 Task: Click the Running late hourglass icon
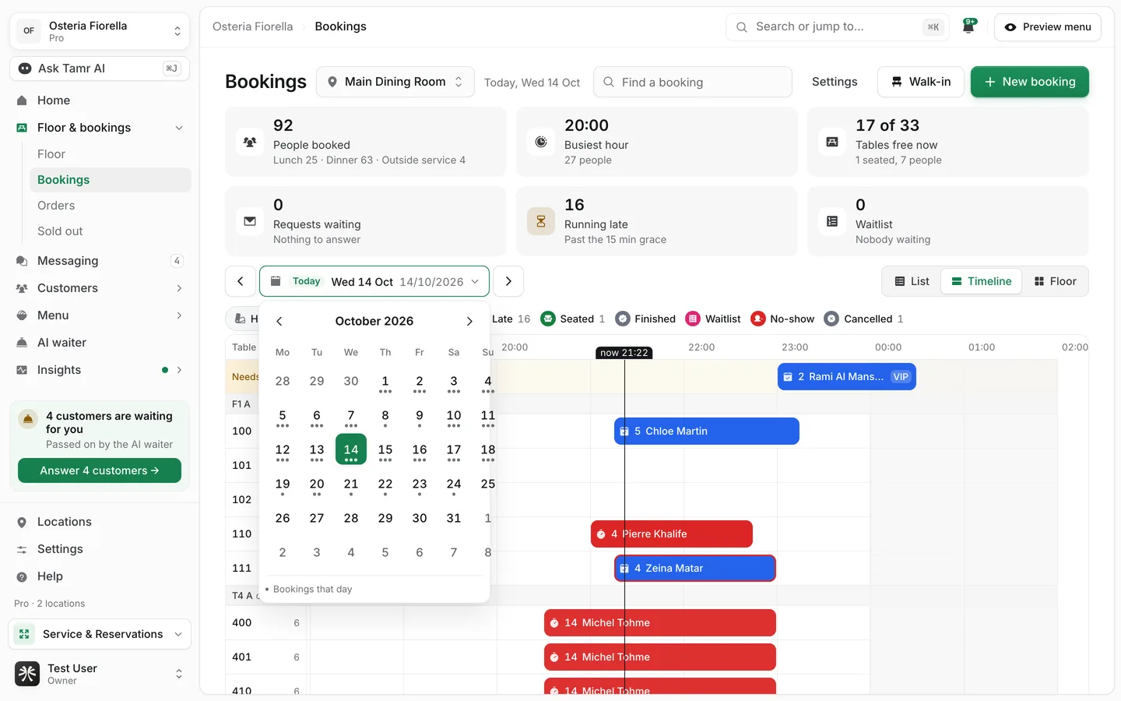[x=541, y=221]
